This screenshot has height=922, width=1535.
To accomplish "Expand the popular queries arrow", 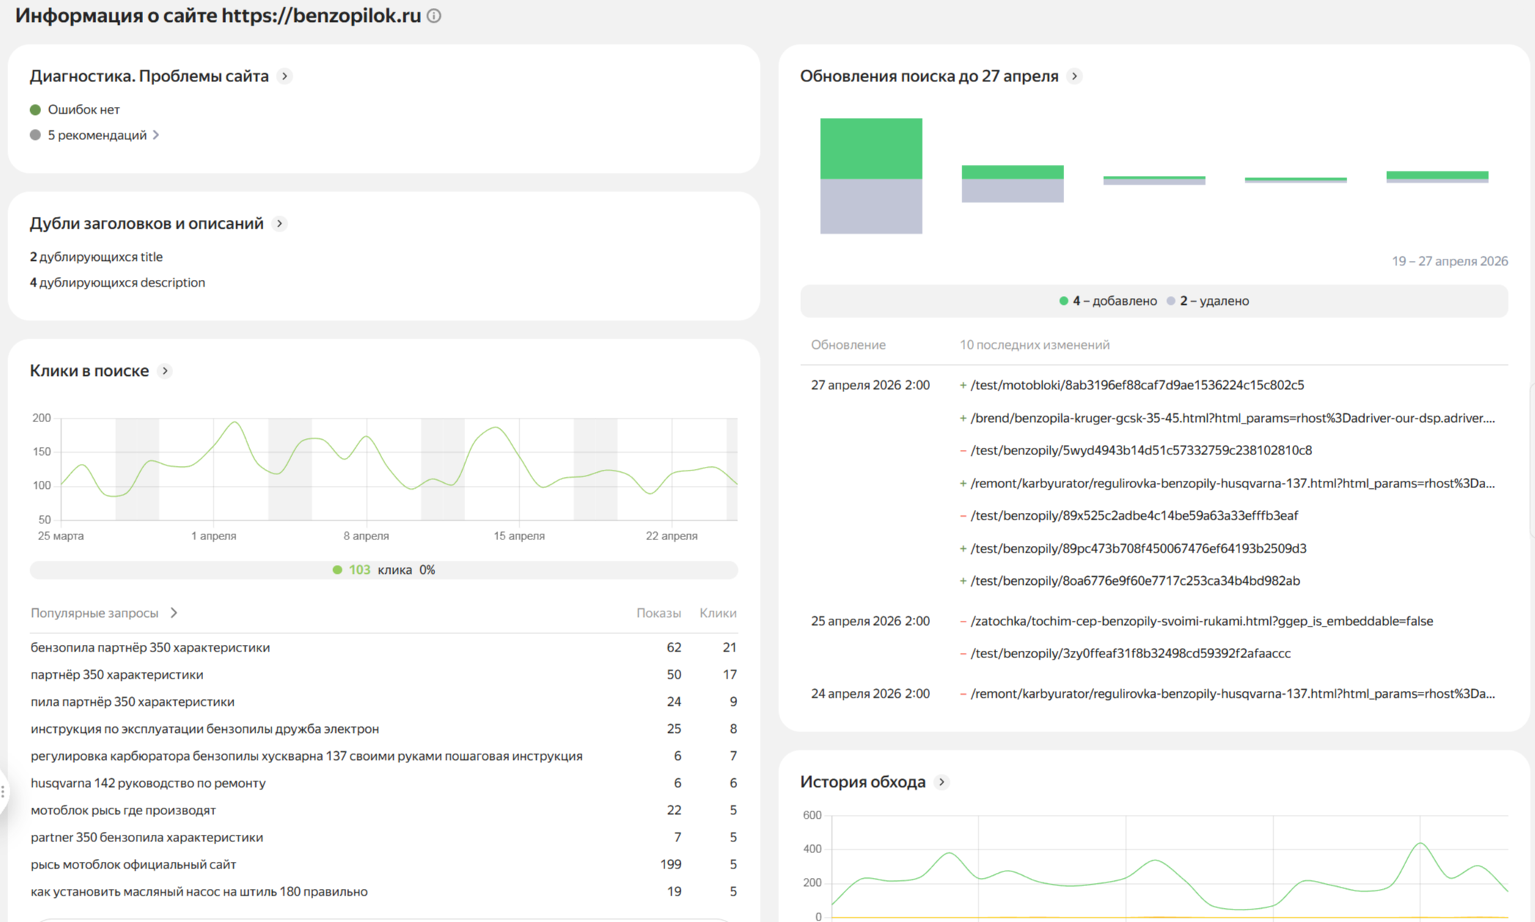I will coord(175,613).
